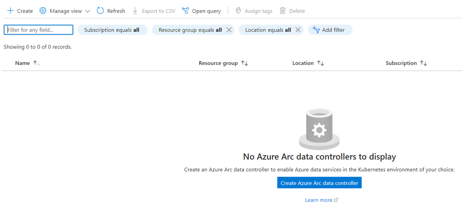Click the Location column header
Image resolution: width=462 pixels, height=214 pixels.
click(x=303, y=63)
